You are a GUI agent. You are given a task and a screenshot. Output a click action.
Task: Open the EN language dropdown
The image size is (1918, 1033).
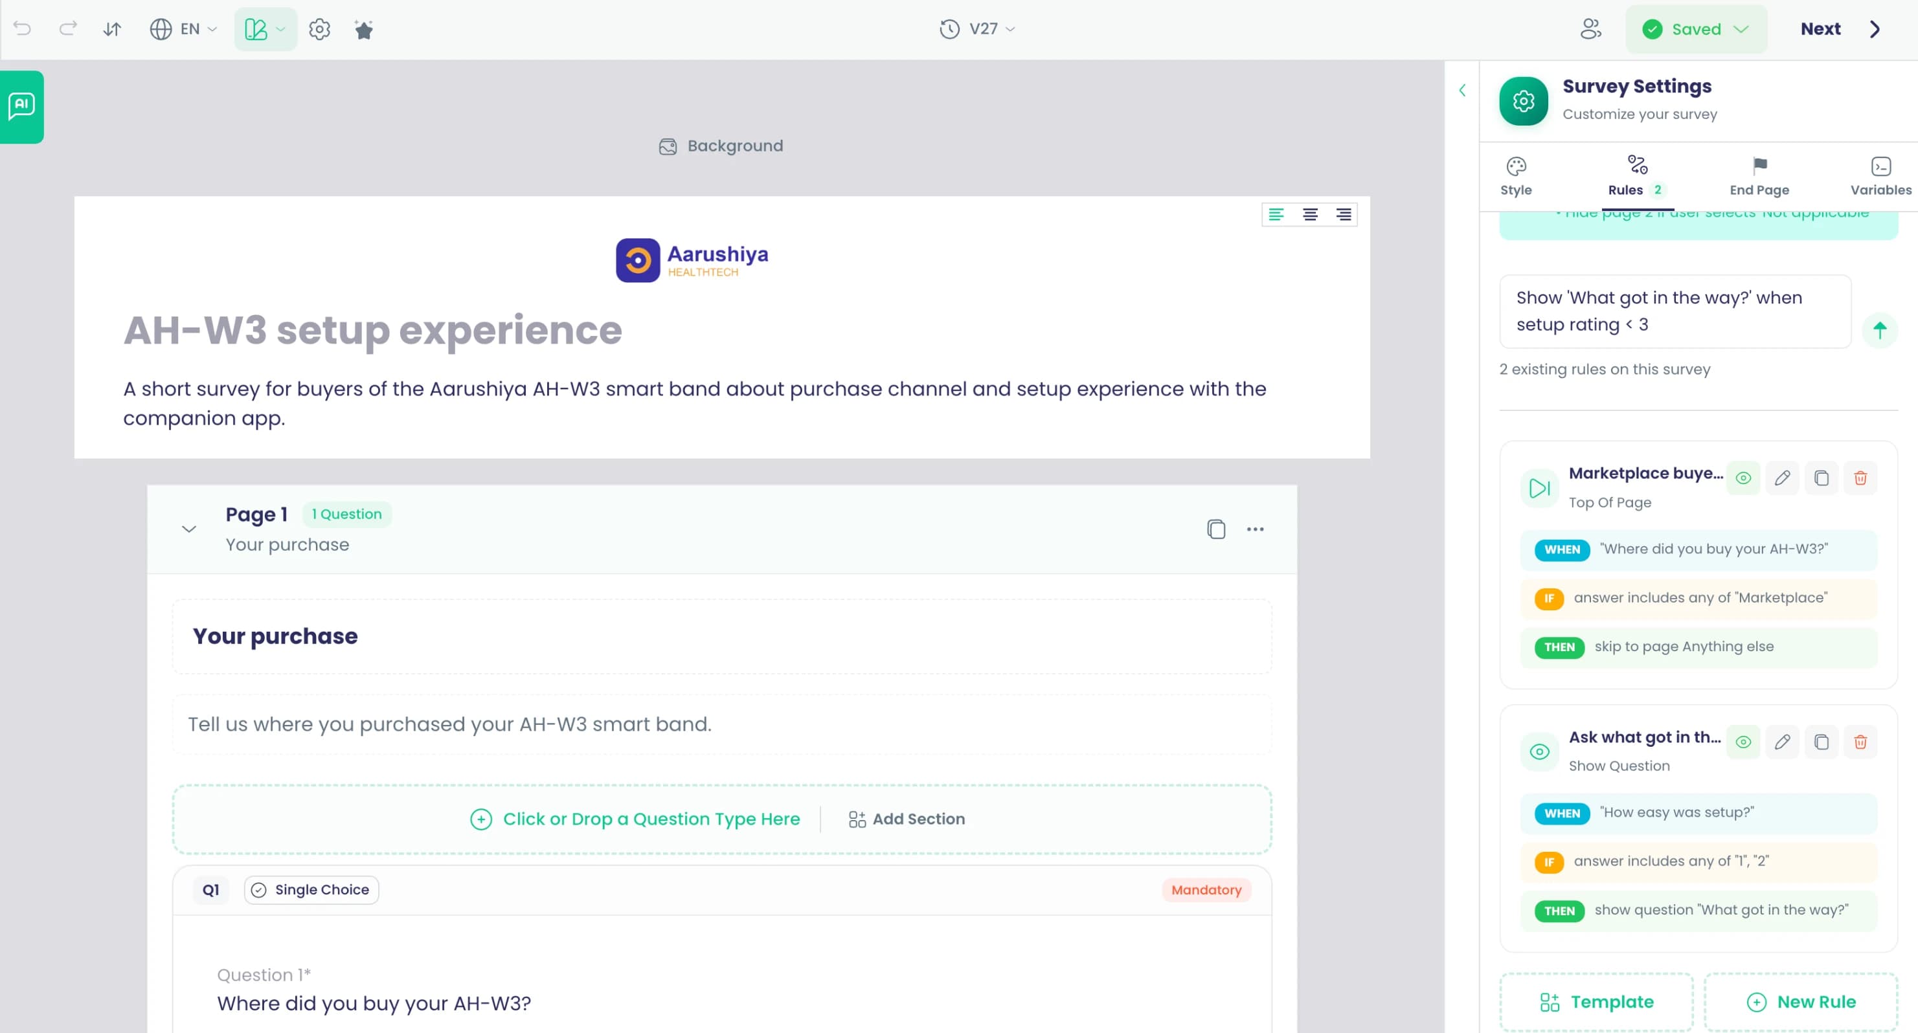(x=183, y=29)
